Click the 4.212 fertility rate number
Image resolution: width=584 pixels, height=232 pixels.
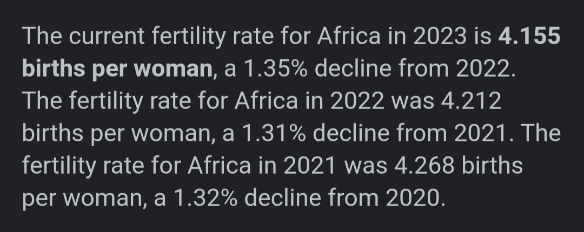pos(471,101)
